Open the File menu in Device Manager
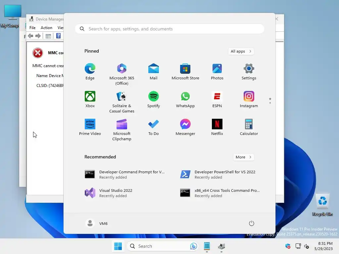The image size is (339, 254). 32,28
